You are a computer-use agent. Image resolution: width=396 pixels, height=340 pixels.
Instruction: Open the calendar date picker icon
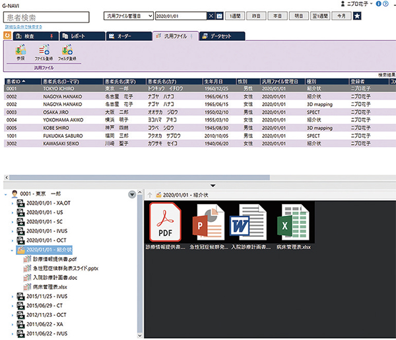point(220,15)
